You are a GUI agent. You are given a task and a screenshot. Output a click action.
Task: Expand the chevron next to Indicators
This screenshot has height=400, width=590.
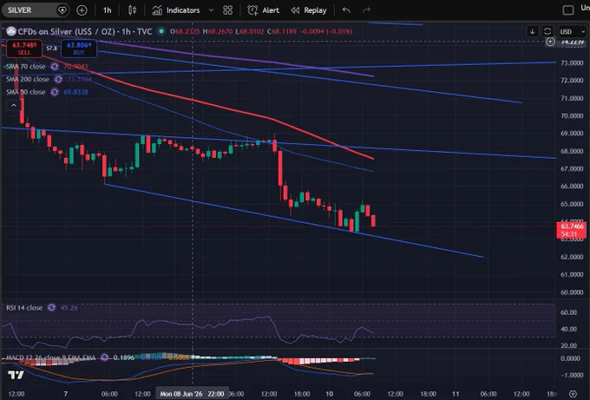211,10
